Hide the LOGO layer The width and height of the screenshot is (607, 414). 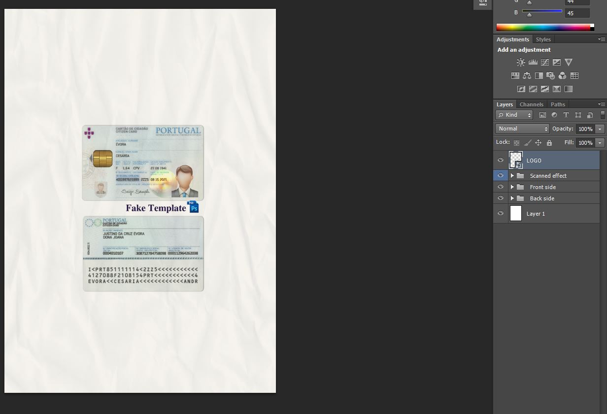(501, 160)
